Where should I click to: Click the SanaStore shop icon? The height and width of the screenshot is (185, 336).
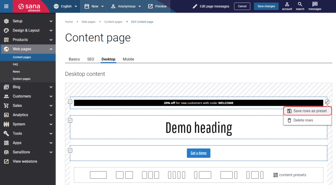6,152
